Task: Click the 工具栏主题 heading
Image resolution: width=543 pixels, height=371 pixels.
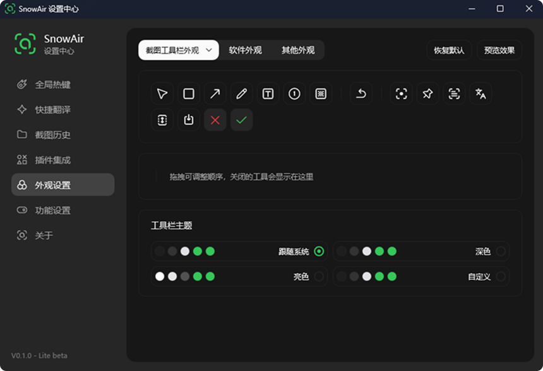Action: (171, 226)
